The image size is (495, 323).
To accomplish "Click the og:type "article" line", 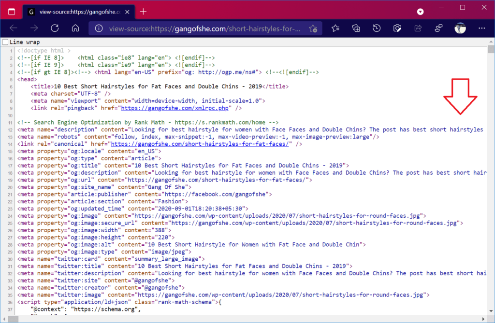I will 89,158.
